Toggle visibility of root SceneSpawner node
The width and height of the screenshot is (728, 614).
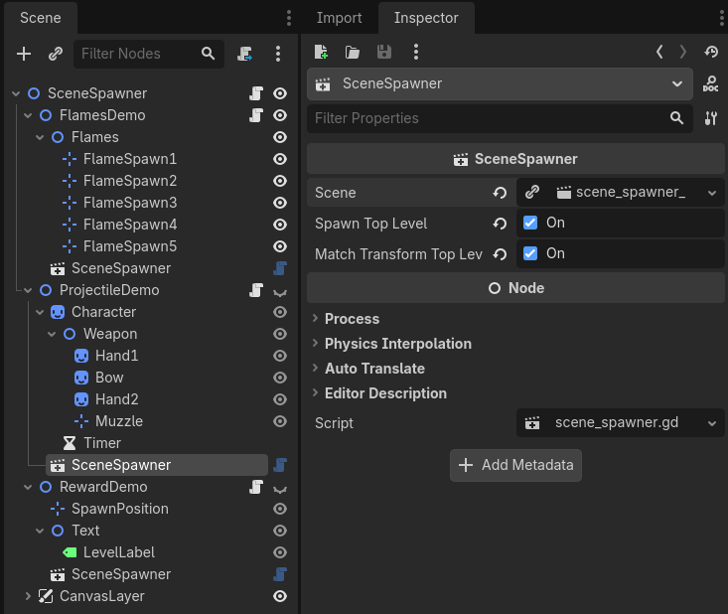tap(280, 93)
